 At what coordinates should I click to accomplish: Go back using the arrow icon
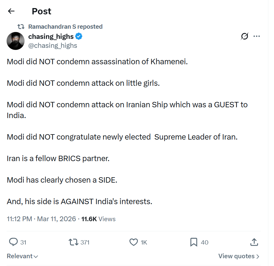pyautogui.click(x=11, y=11)
